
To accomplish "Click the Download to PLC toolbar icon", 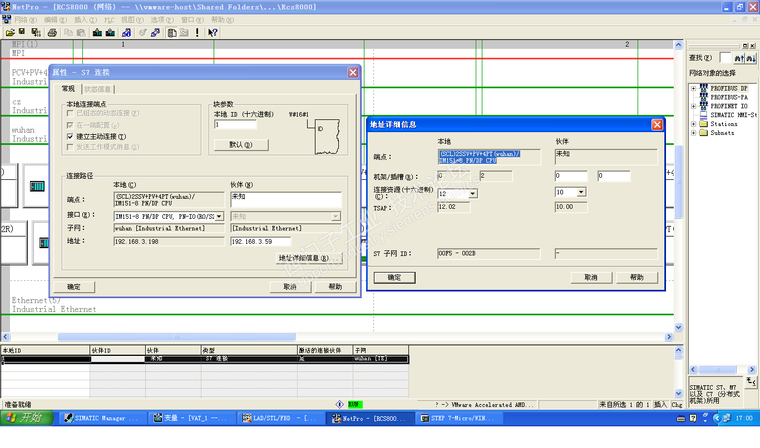I will pyautogui.click(x=97, y=33).
